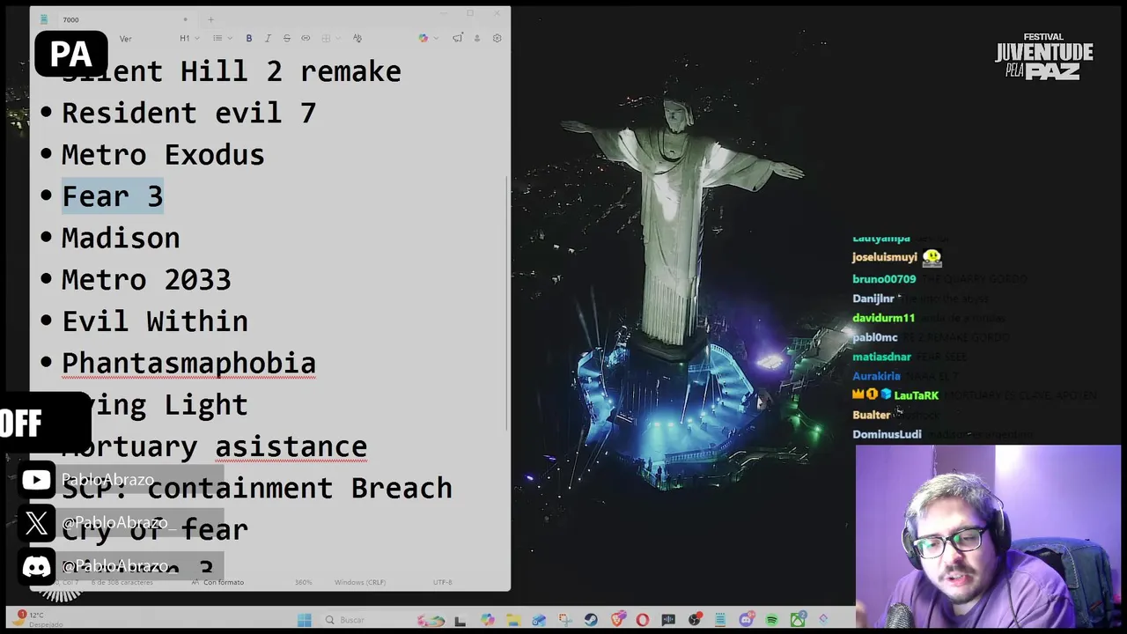Screen dimensions: 1127x634
Task: Click chat username pabl0mc
Action: click(875, 337)
